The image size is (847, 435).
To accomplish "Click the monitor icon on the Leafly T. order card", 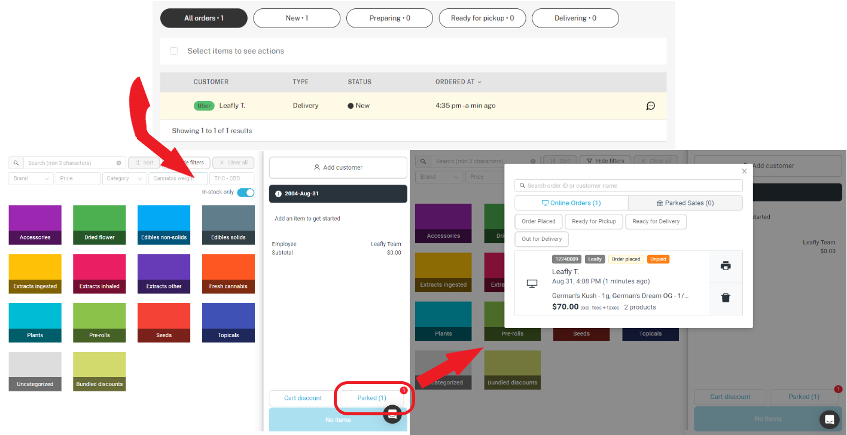I will [x=532, y=284].
